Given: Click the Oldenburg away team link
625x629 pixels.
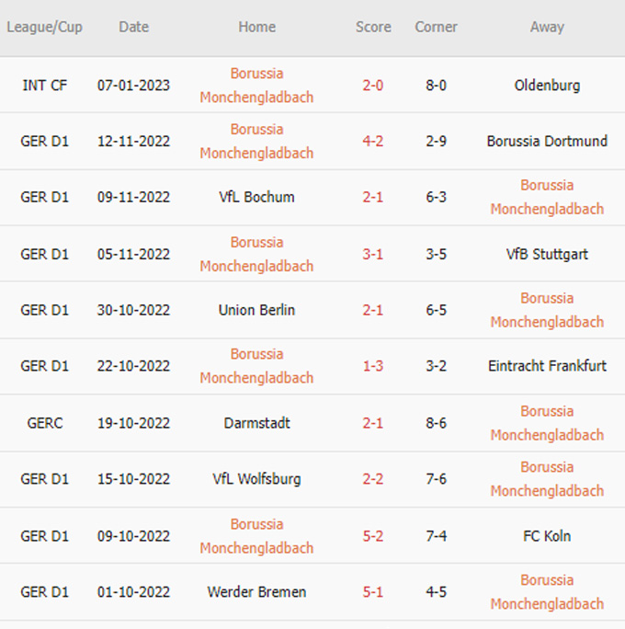Looking at the screenshot, I should click(547, 86).
